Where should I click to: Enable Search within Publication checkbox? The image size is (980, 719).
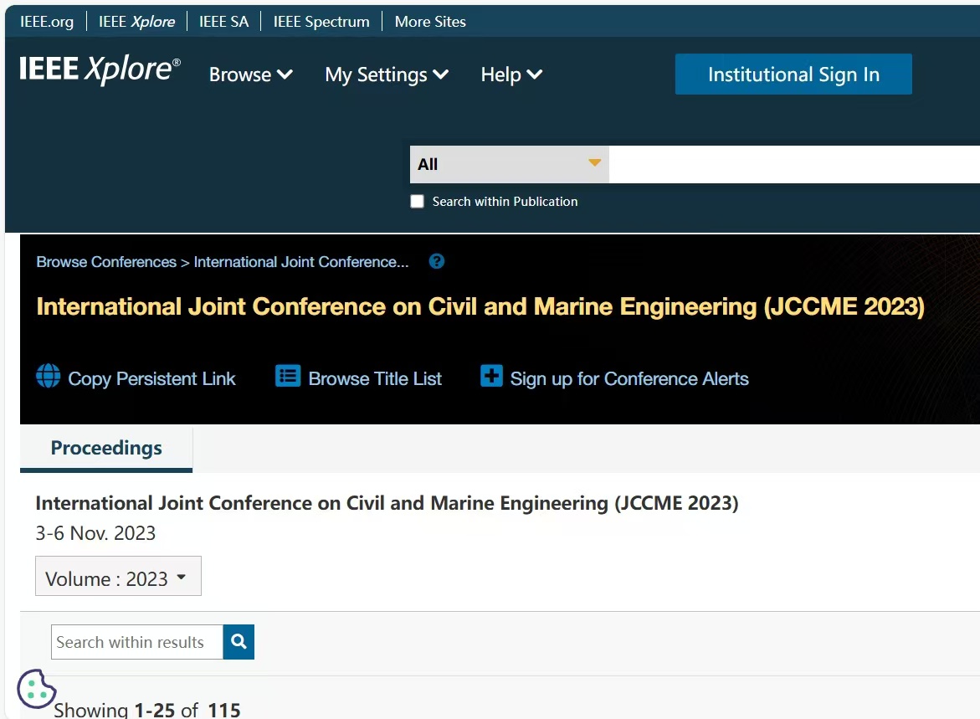coord(417,202)
